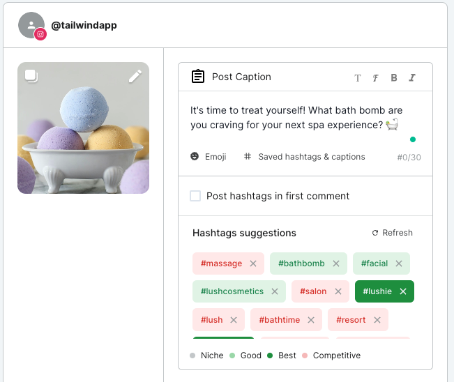Add the #bathtime hashtag

279,320
